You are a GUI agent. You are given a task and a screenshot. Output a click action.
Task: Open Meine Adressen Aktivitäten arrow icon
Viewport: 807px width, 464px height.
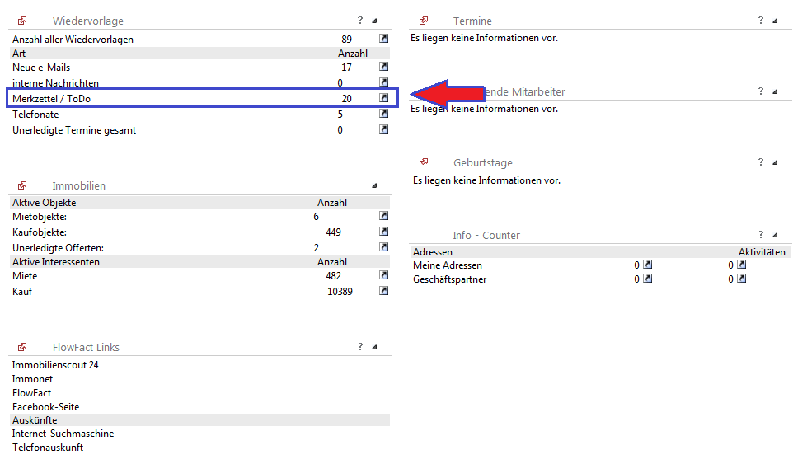tap(741, 265)
